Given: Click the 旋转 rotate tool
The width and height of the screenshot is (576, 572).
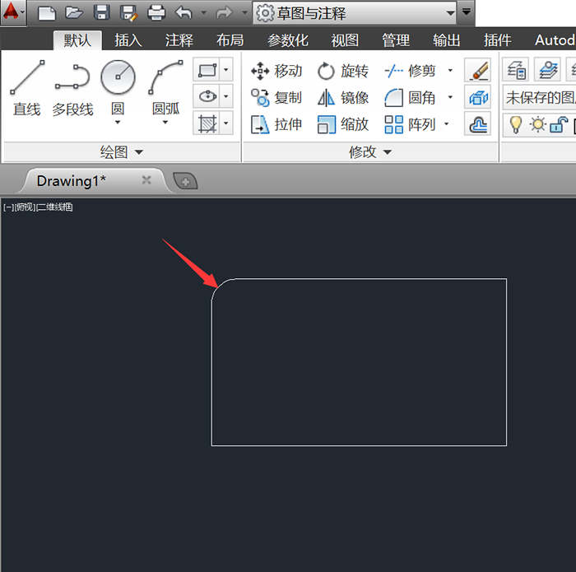Looking at the screenshot, I should pos(343,71).
